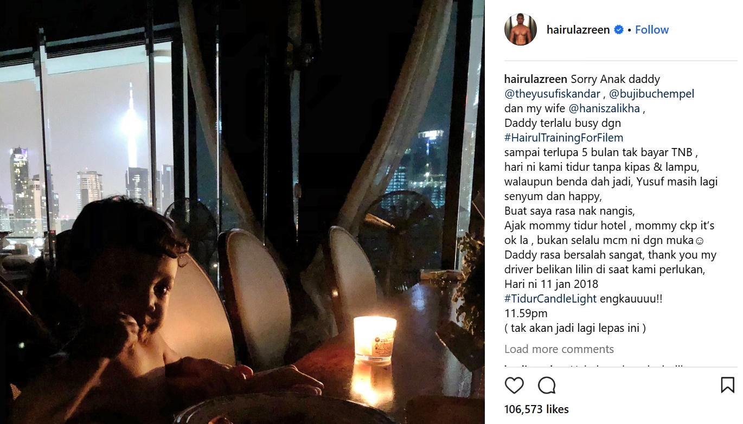Click the candle in the photo
Screen dimensions: 743x424
coord(374,339)
